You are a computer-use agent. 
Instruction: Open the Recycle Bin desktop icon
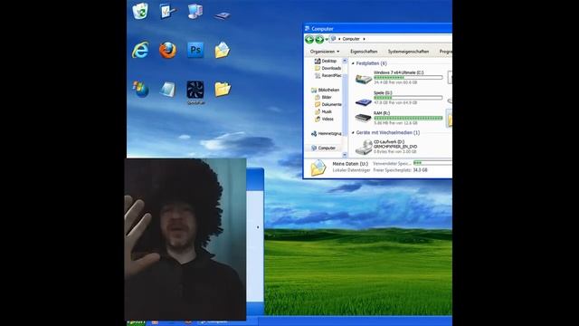140,11
